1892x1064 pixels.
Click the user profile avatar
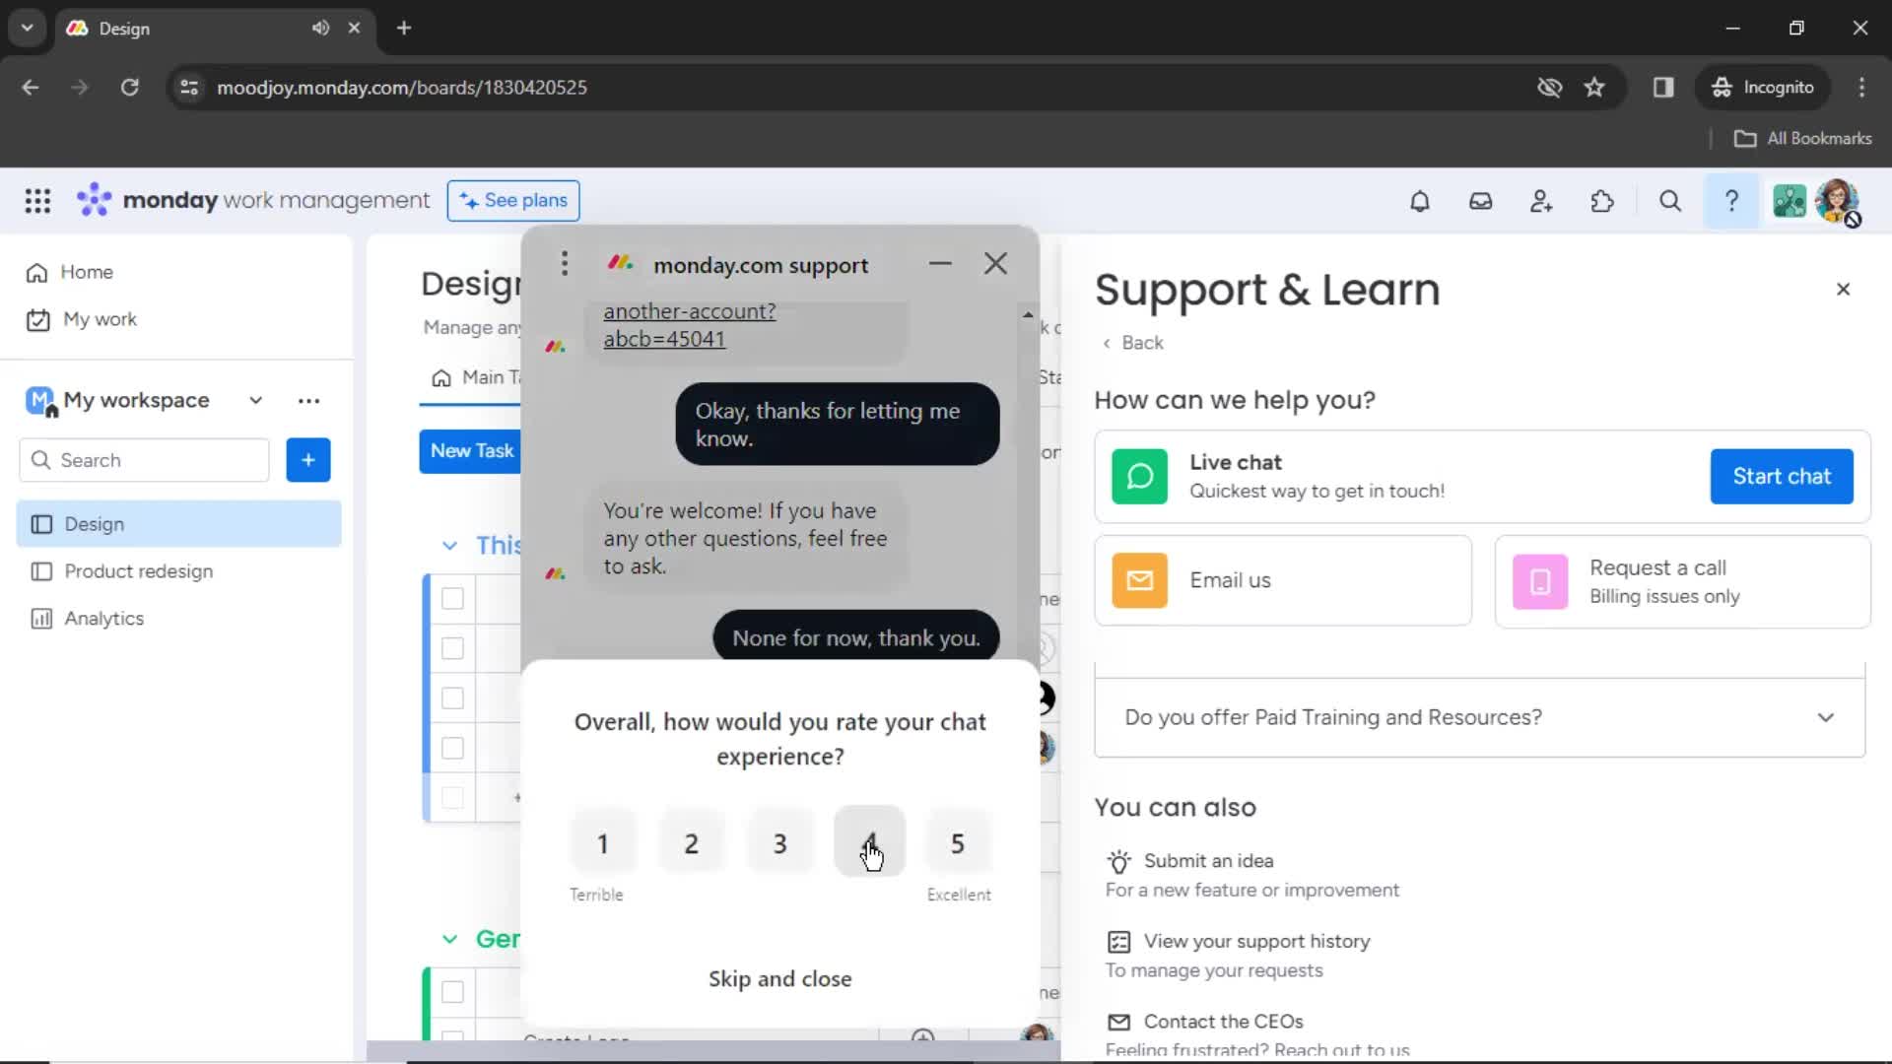pyautogui.click(x=1836, y=201)
